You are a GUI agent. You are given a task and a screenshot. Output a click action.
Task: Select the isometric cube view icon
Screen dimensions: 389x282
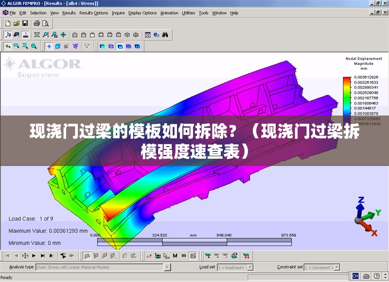tap(126, 35)
